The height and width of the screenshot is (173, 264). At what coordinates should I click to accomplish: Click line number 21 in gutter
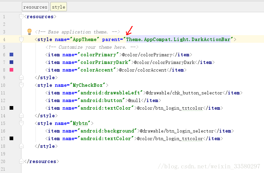[3, 169]
